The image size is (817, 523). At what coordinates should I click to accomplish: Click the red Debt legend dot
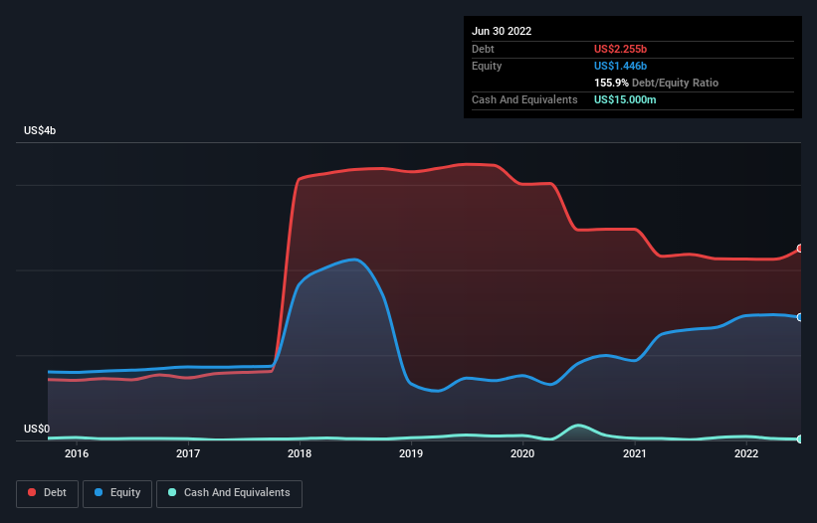pos(32,492)
